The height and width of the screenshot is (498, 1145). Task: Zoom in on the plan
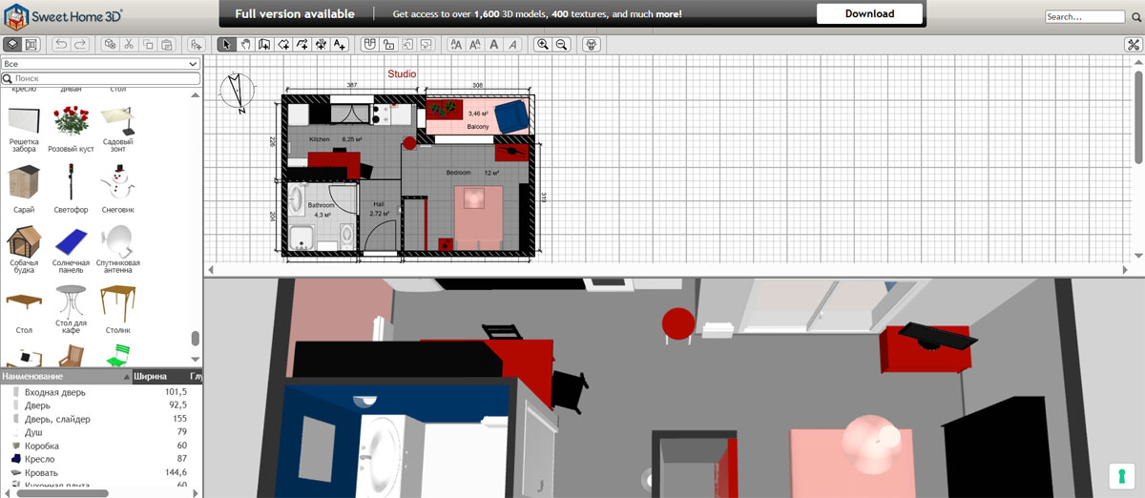543,45
